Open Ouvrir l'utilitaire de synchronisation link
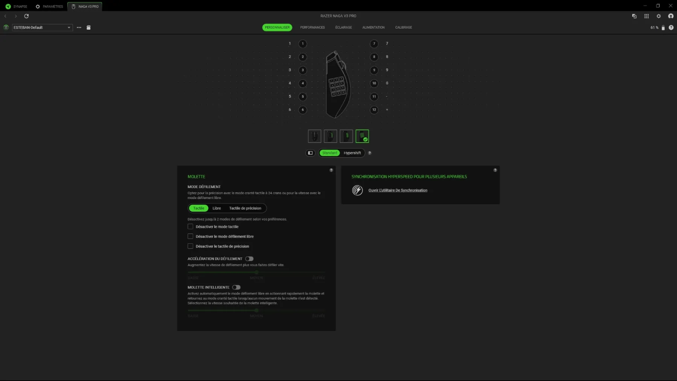 398,190
